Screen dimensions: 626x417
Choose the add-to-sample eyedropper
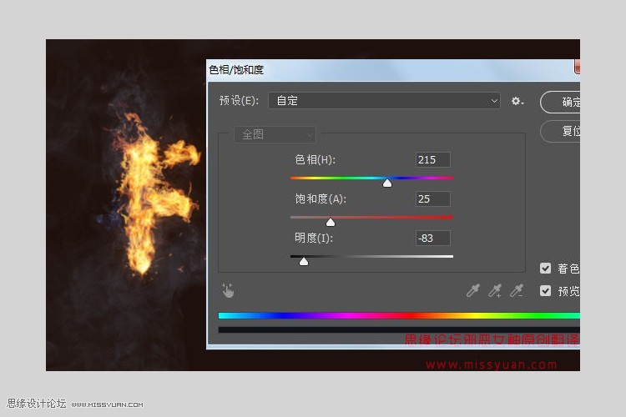[495, 290]
